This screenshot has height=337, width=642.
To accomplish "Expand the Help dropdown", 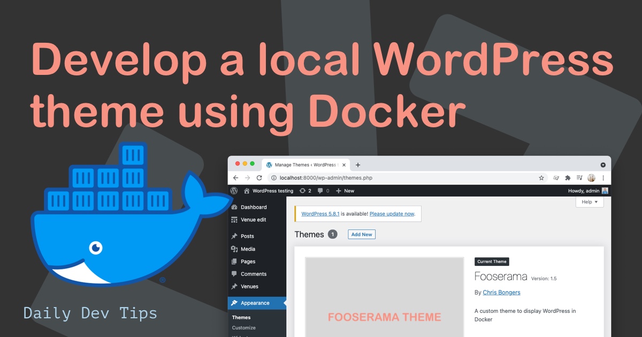I will pyautogui.click(x=588, y=202).
